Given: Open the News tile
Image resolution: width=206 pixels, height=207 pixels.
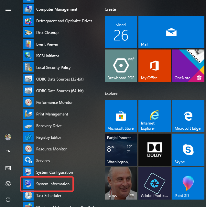Looking at the screenshot, I should tap(121, 183).
